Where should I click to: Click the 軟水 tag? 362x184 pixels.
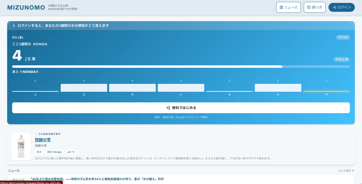(39, 152)
